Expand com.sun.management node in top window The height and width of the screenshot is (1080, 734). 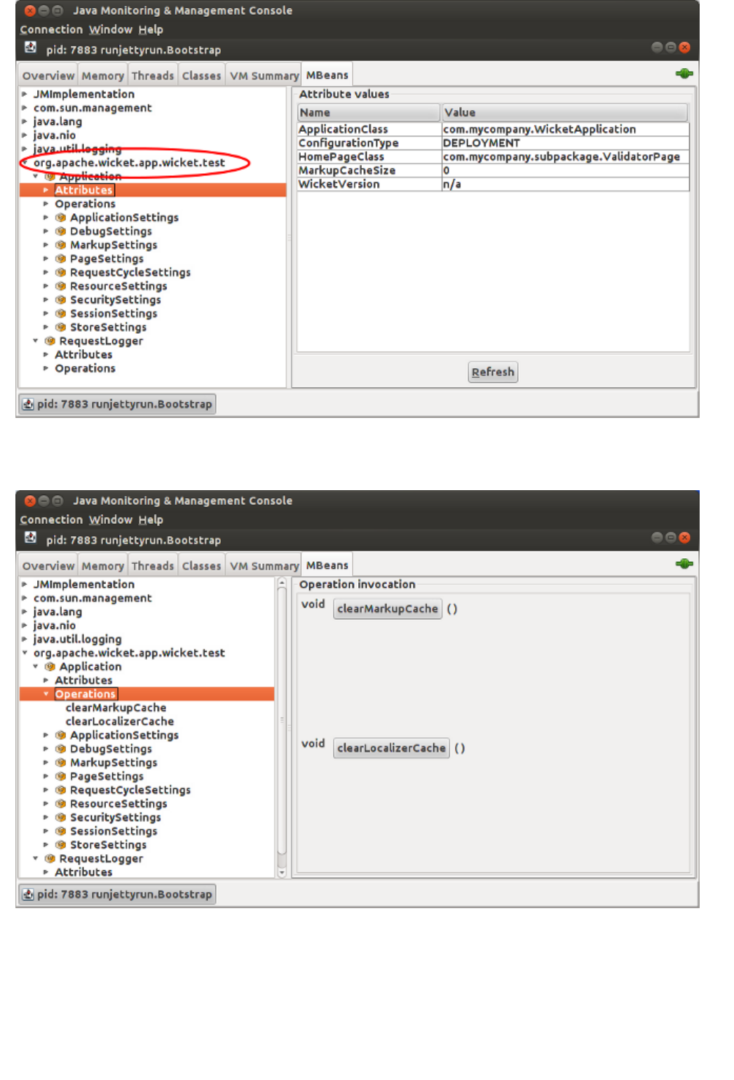(25, 108)
